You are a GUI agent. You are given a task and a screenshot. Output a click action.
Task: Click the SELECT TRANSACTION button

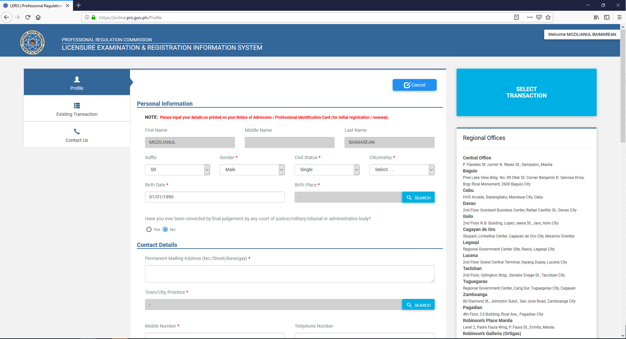click(x=526, y=92)
